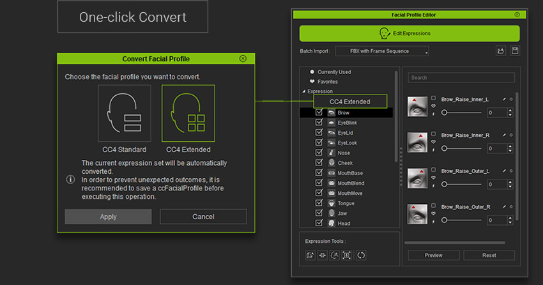Click the Preview button

[433, 255]
